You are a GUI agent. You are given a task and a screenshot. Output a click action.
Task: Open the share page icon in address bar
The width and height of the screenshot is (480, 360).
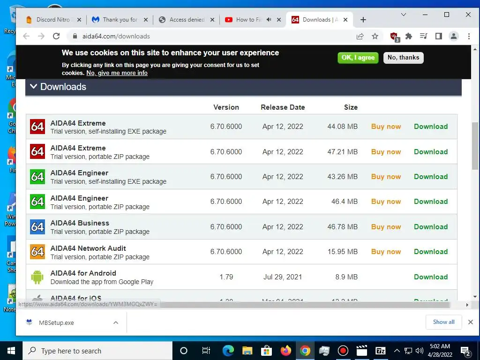[360, 36]
